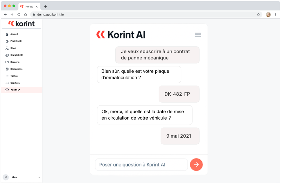Open the Dérogations menu item
Screen dimensions: 283x185
click(x=21, y=69)
